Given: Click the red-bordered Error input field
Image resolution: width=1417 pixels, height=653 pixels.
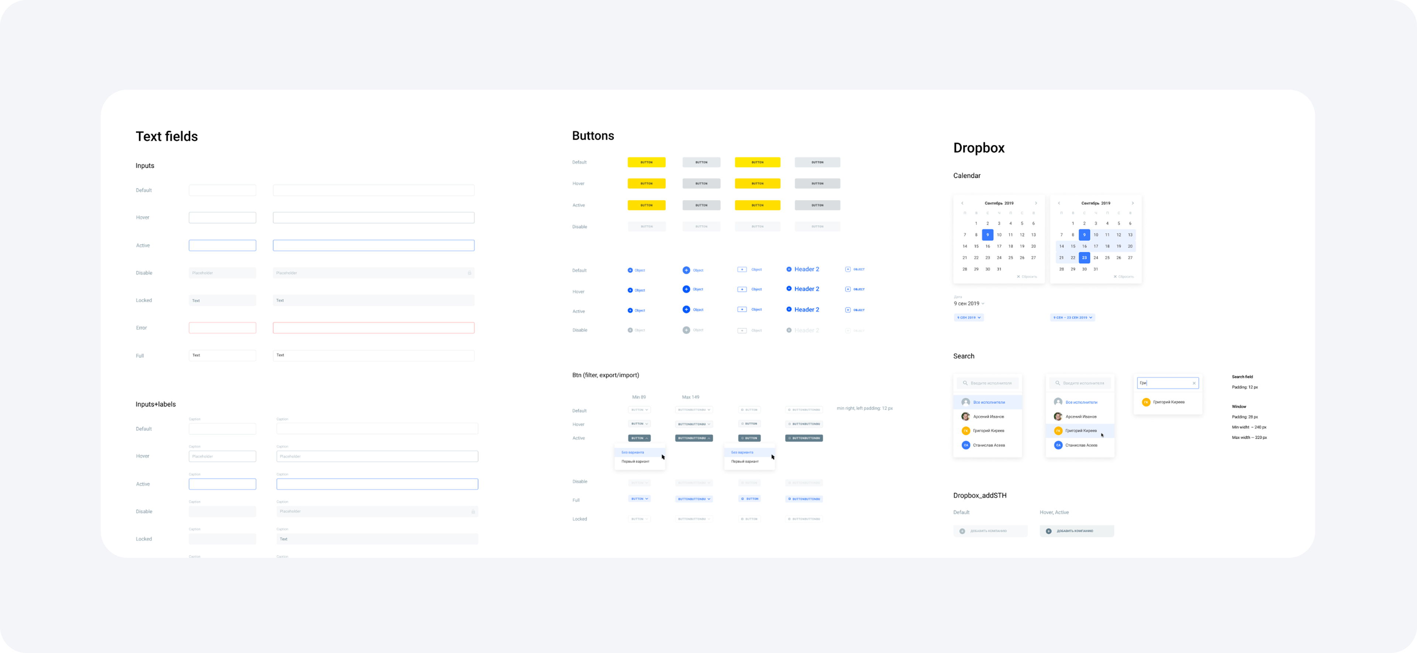Looking at the screenshot, I should coord(222,327).
